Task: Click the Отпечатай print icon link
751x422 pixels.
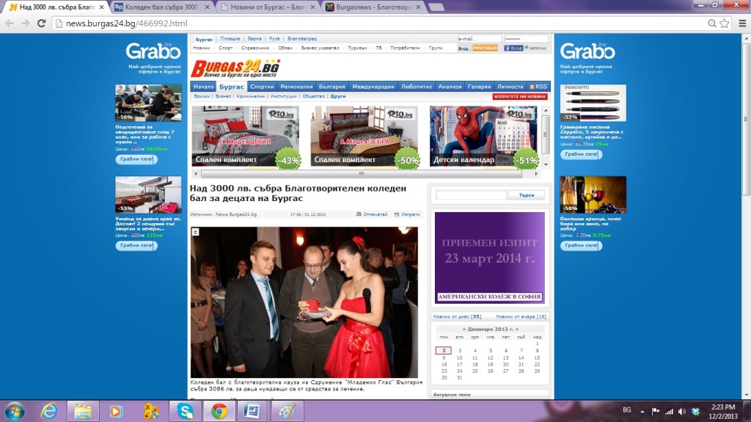Action: (x=372, y=214)
